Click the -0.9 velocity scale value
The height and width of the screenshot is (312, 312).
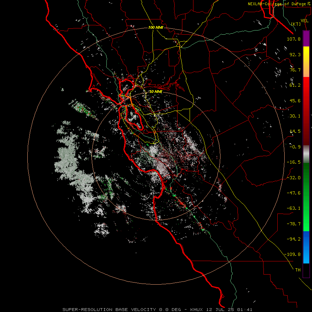point(295,147)
